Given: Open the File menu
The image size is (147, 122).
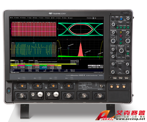Looking at the screenshot, I should click(x=12, y=18).
